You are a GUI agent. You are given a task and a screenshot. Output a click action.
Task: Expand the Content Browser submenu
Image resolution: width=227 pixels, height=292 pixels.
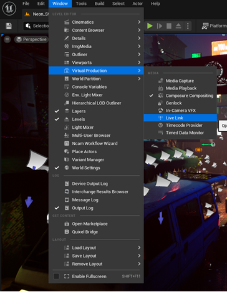96,30
